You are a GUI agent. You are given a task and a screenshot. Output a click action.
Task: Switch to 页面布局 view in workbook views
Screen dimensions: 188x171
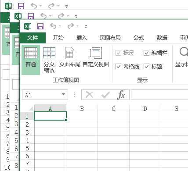(70, 57)
